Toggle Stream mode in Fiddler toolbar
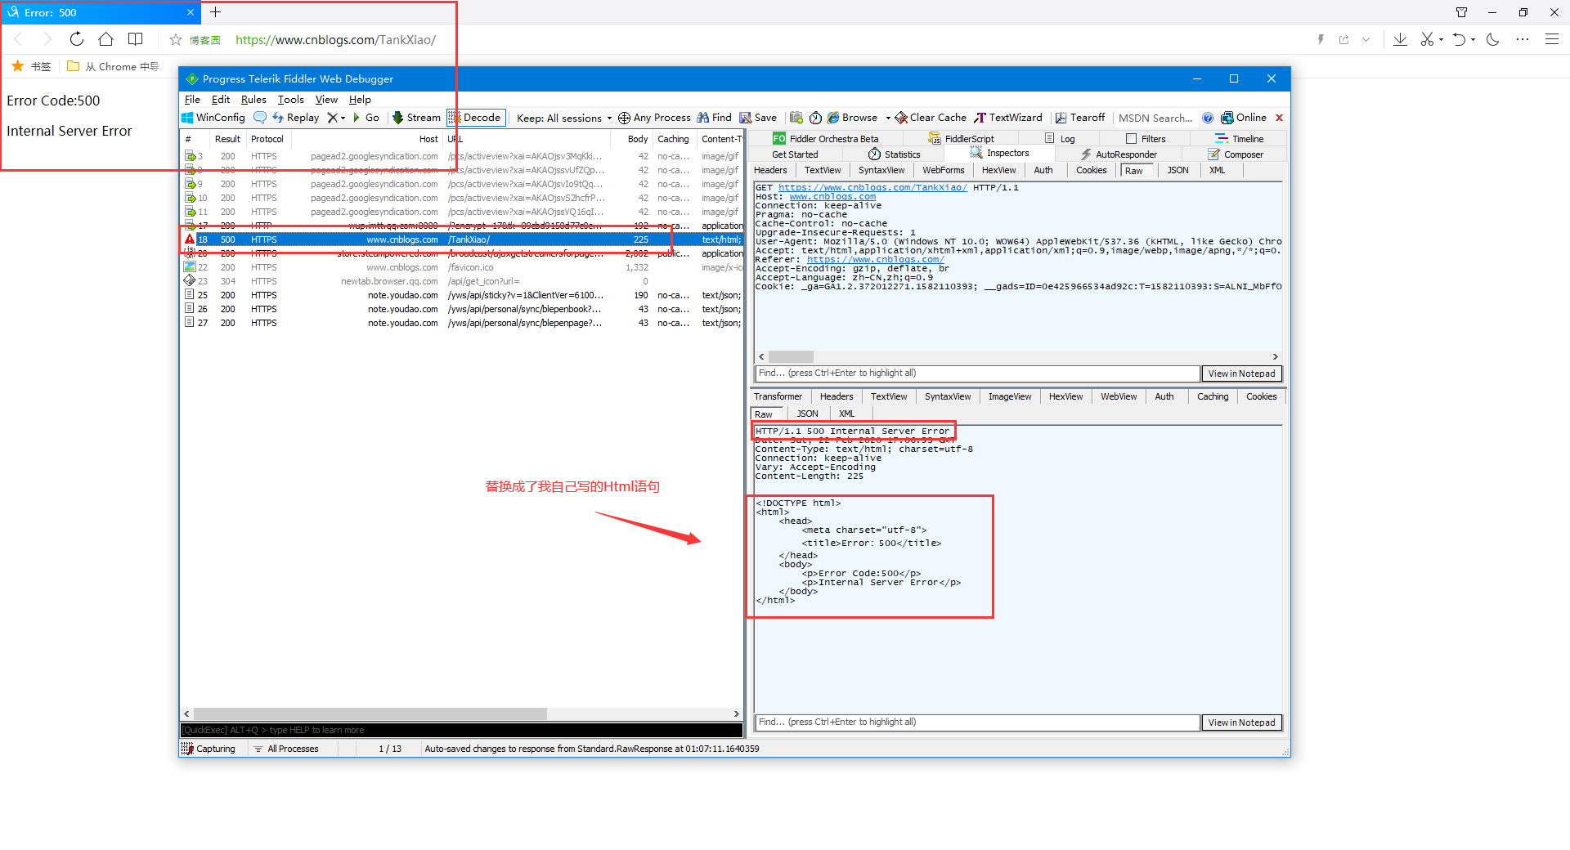Screen dimensions: 1570x850 pyautogui.click(x=416, y=118)
